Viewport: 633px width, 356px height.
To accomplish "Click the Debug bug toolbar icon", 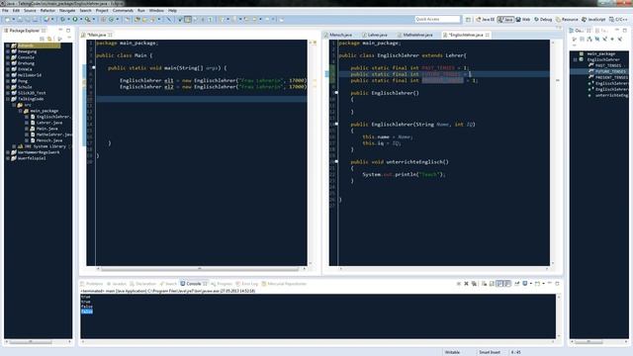I will pos(62,20).
